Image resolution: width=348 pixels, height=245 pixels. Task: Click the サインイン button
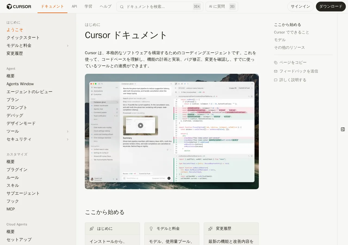[x=300, y=7]
